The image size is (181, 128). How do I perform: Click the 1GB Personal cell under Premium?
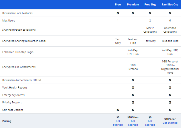click(x=133, y=67)
